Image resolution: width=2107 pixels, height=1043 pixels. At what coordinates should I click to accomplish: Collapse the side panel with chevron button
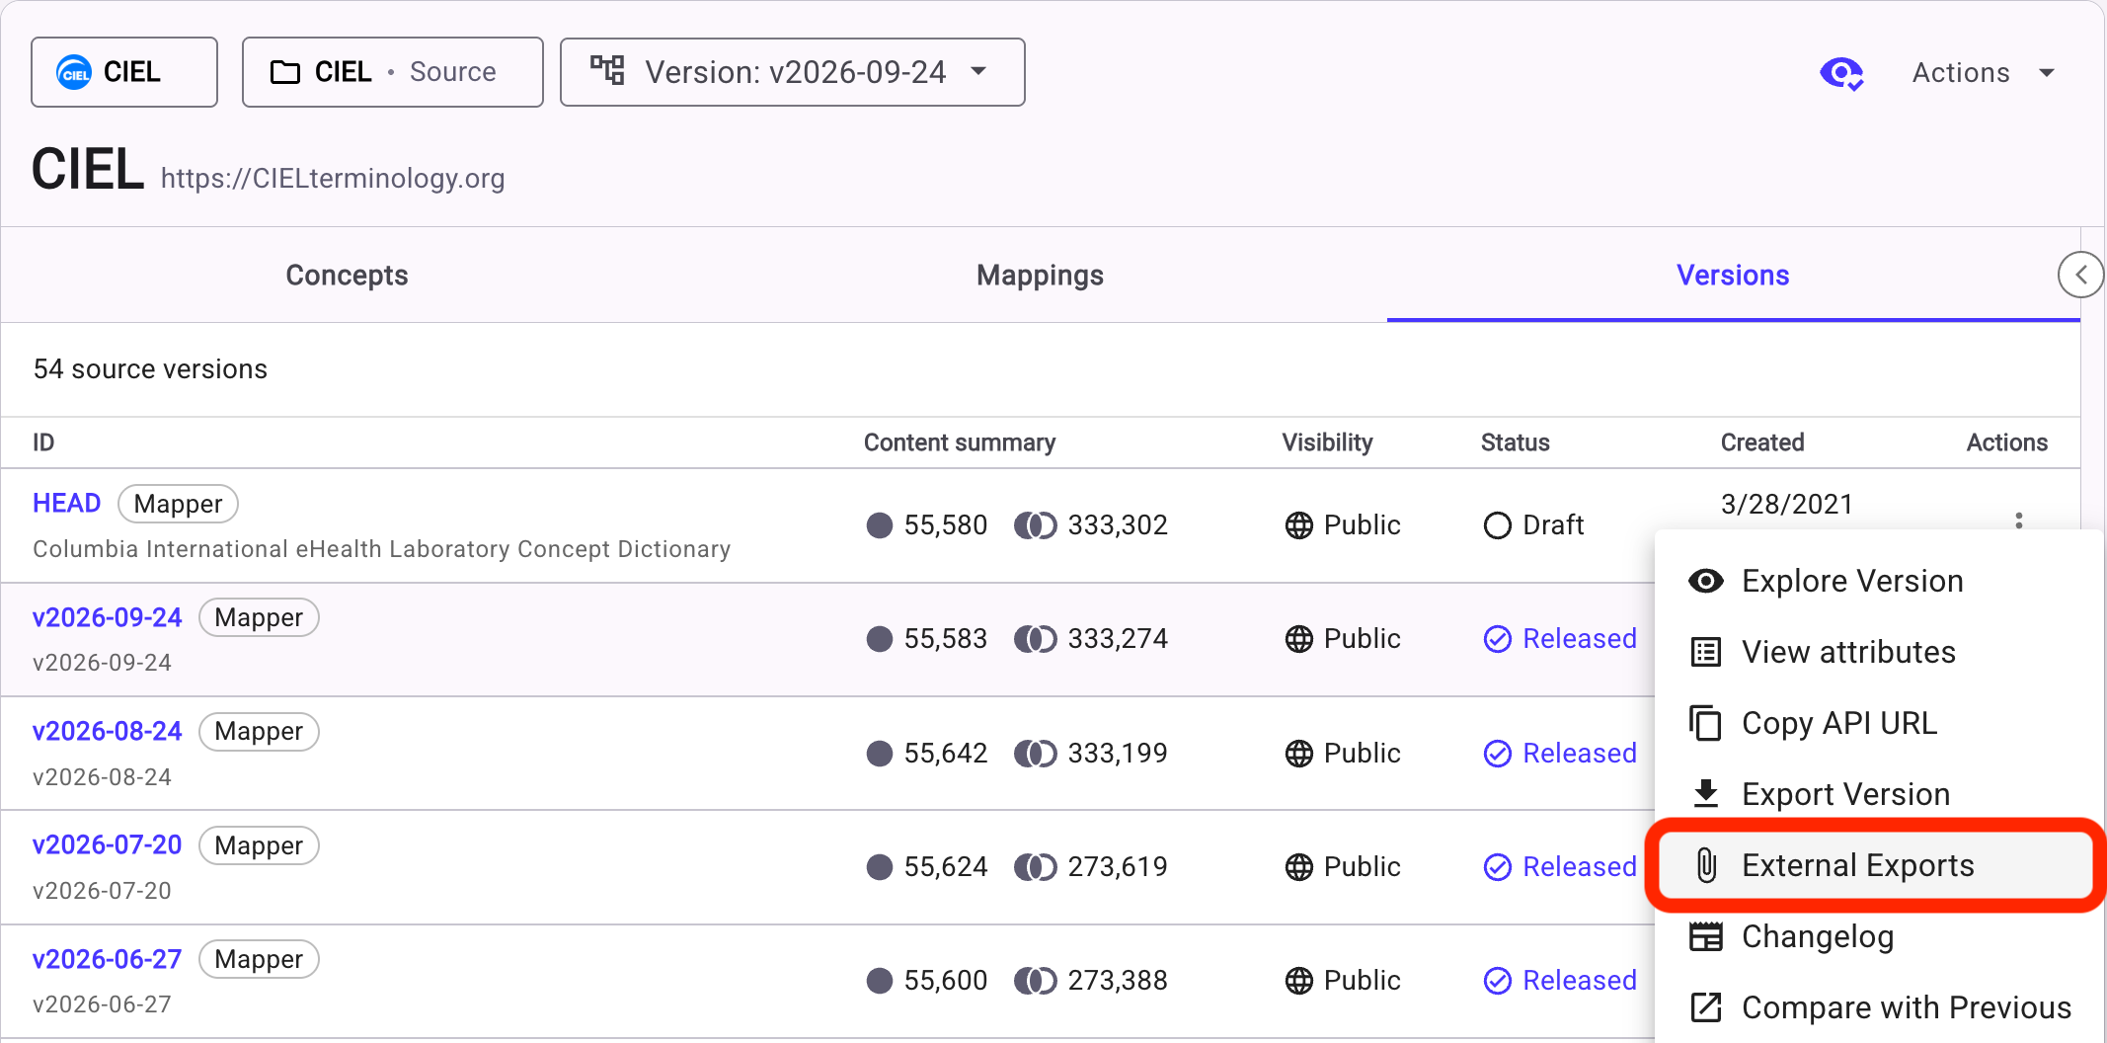coord(2080,275)
